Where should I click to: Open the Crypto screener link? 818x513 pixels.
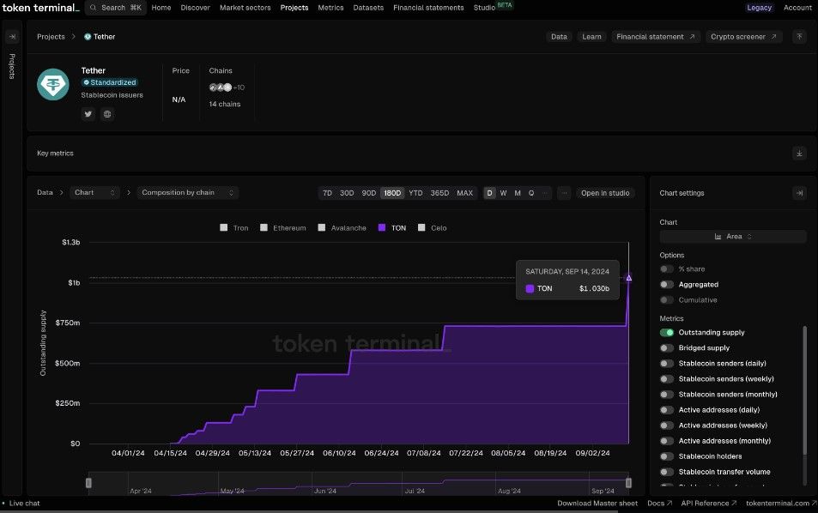tap(743, 37)
